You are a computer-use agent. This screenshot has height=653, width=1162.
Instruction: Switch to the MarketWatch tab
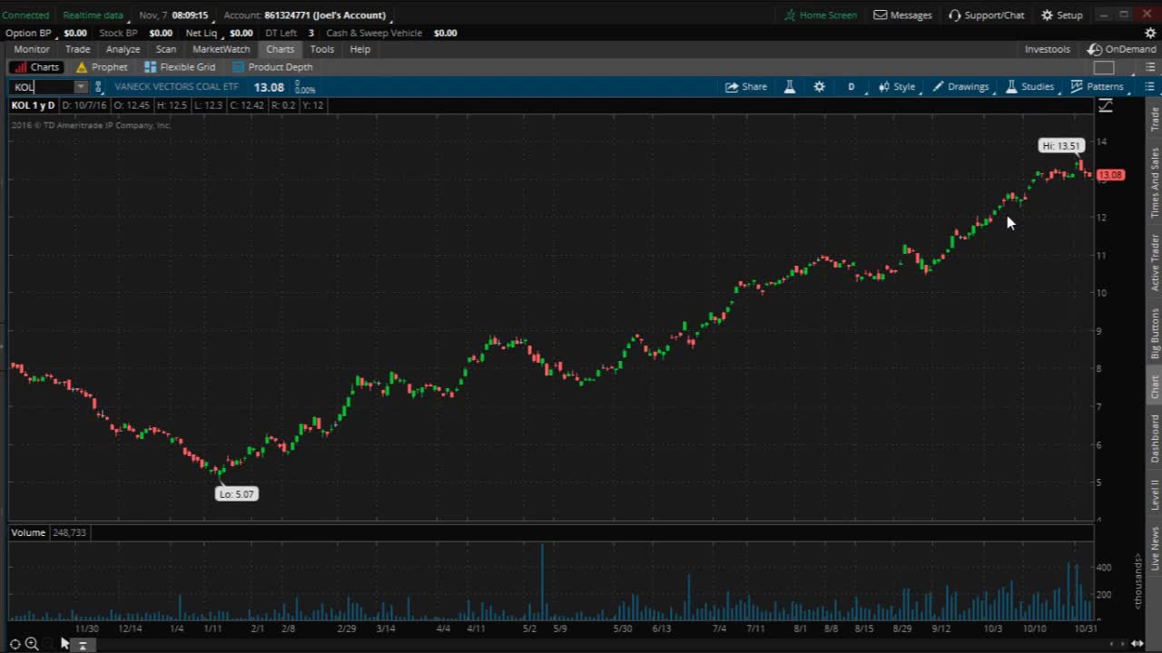(x=222, y=50)
